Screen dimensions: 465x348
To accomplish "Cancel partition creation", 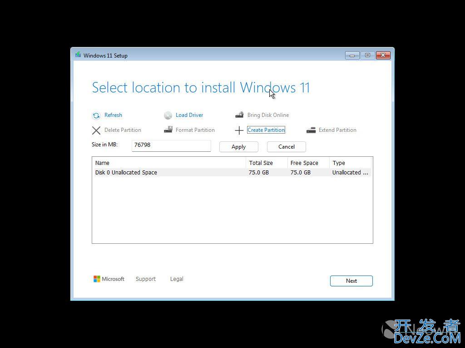I will click(287, 147).
